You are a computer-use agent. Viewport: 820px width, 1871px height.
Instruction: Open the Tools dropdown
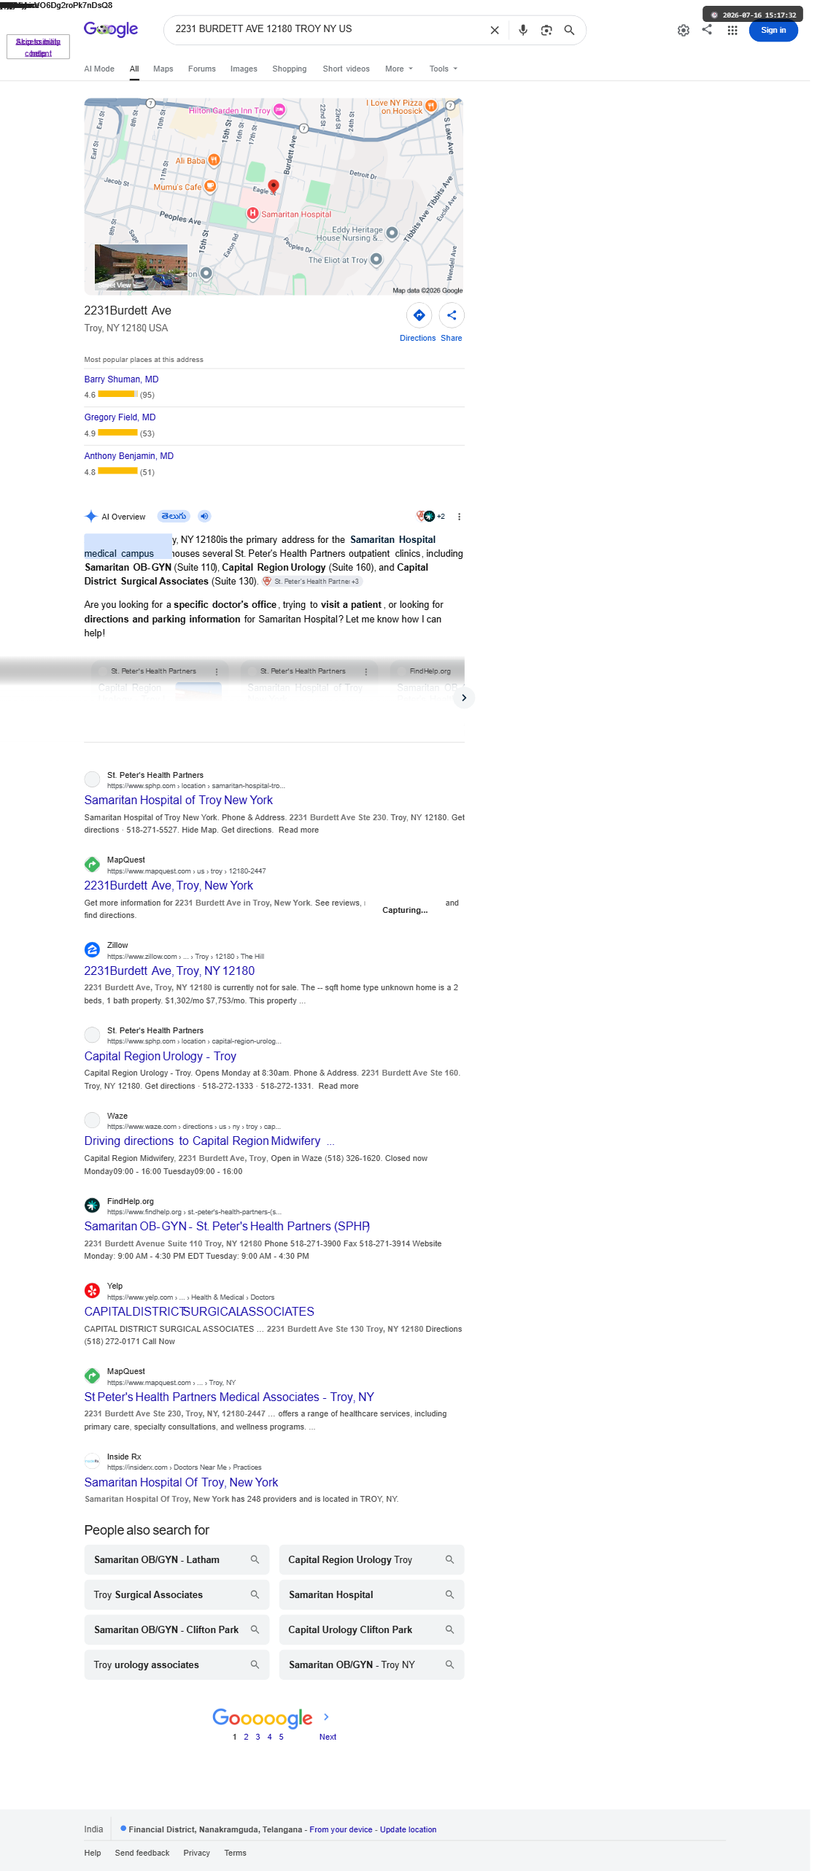click(x=444, y=69)
